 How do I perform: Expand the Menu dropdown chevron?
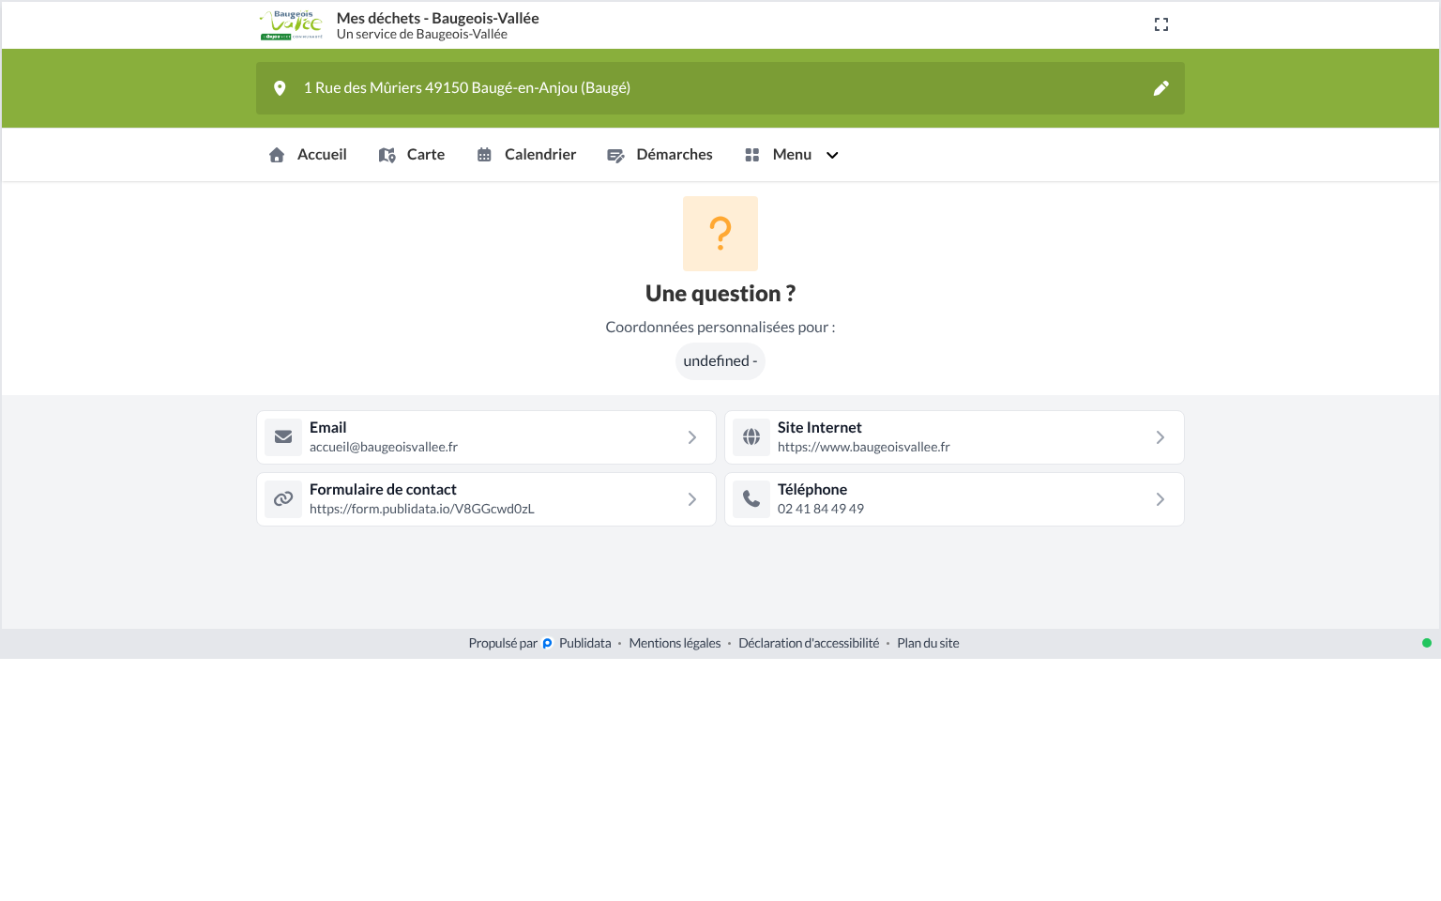click(x=832, y=155)
